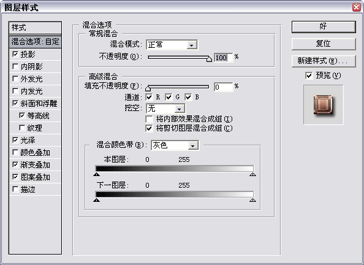
Task: Close the 图层样式 dialog
Action: point(356,7)
